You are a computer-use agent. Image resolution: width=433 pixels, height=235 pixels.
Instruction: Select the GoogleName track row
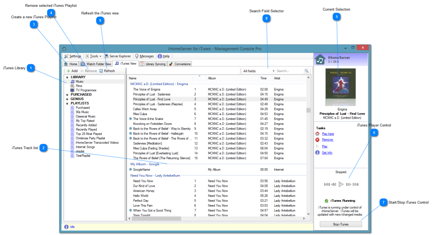point(217,170)
